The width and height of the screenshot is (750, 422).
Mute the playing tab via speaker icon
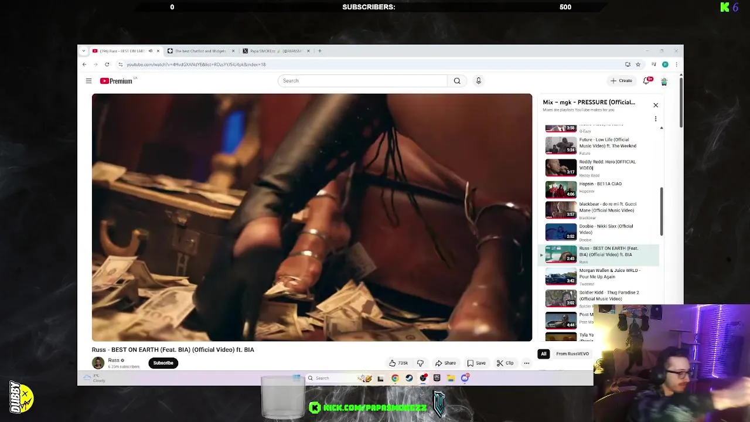[150, 51]
